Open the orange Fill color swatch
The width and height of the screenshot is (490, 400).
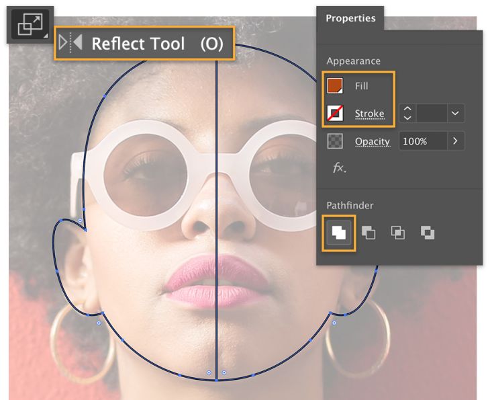335,85
